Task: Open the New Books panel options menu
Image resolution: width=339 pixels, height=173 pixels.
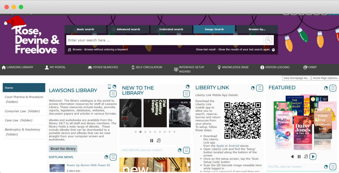Action: [186, 150]
